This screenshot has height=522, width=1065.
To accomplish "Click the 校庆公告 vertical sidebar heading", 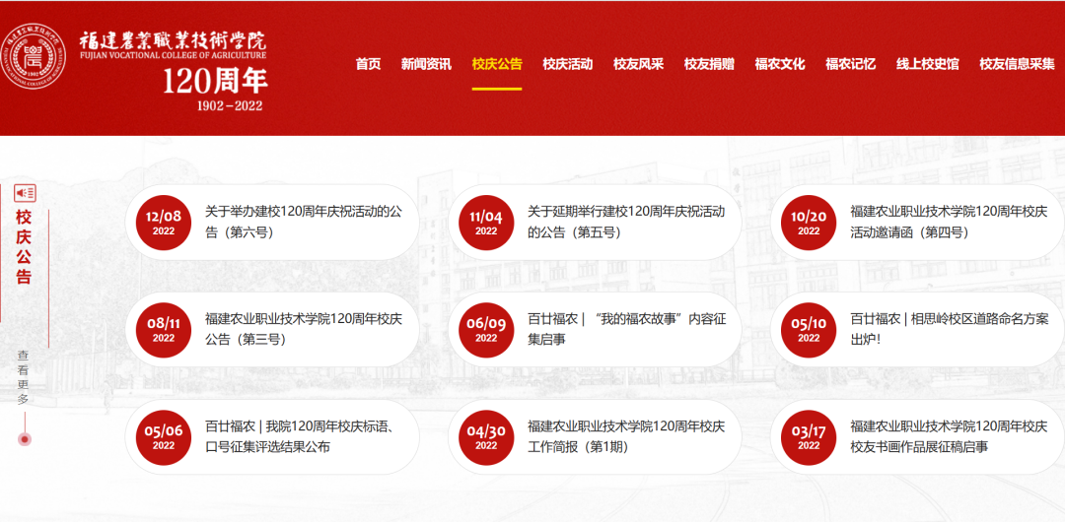I will pos(24,247).
